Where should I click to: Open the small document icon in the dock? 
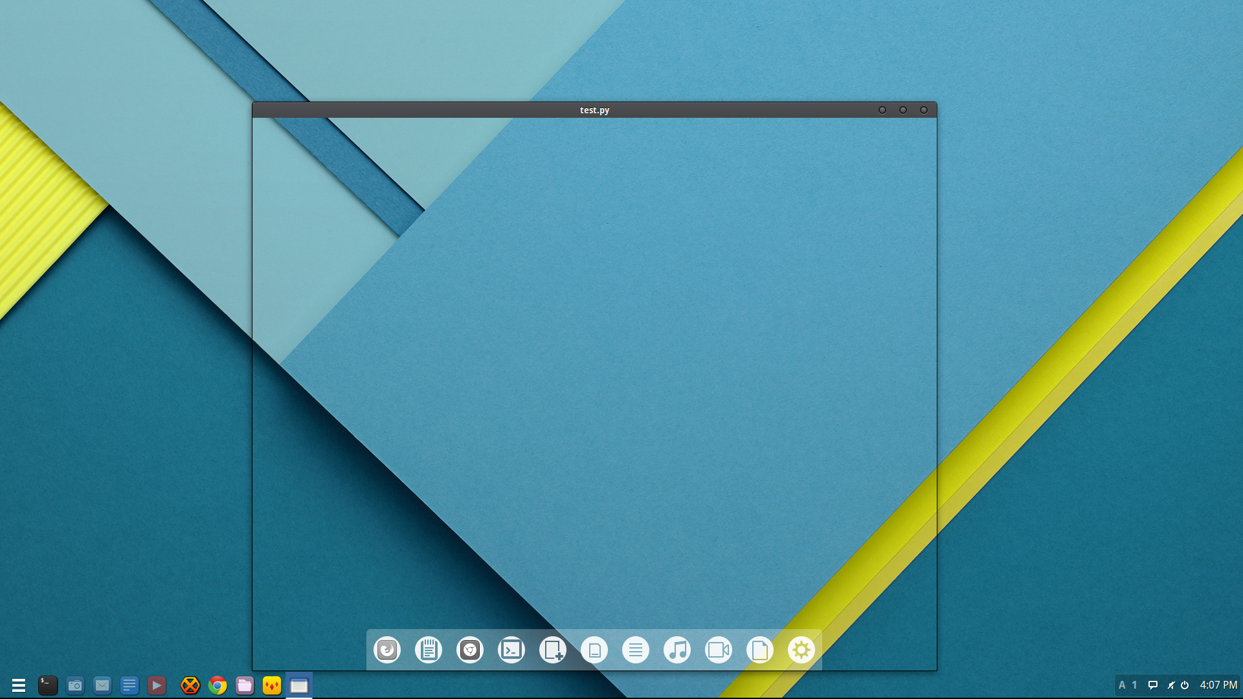click(594, 650)
